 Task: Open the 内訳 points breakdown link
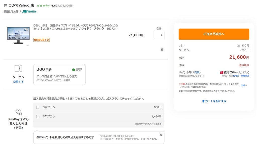(197, 72)
